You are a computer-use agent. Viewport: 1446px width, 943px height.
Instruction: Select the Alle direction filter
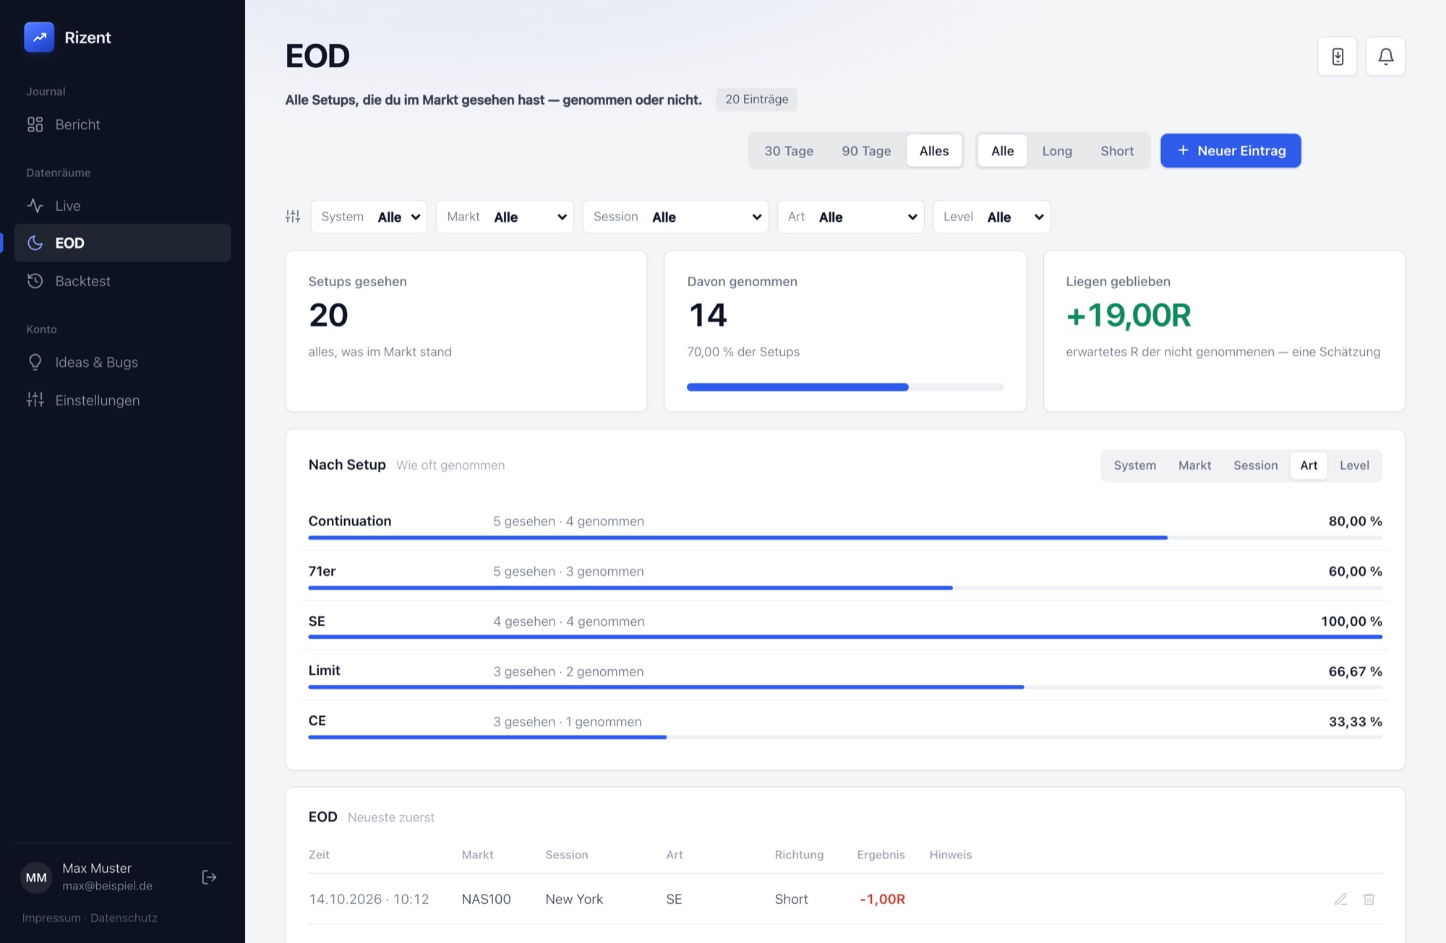pyautogui.click(x=1002, y=151)
